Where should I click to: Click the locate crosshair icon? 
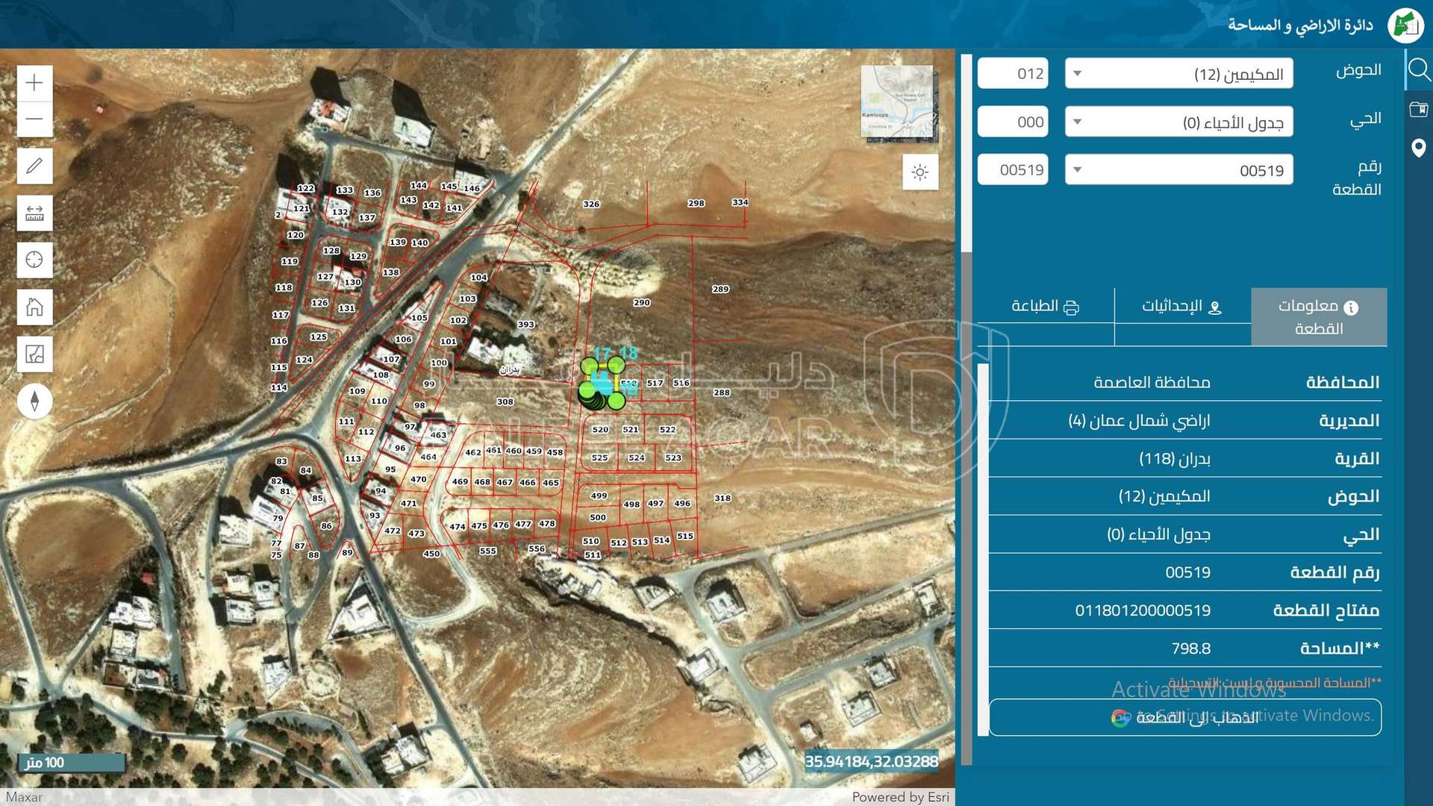point(34,260)
